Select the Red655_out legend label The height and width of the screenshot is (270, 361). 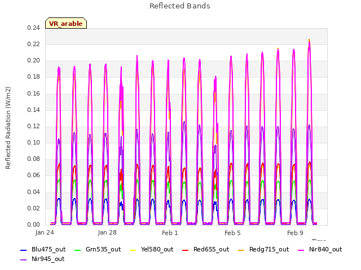[x=212, y=250]
